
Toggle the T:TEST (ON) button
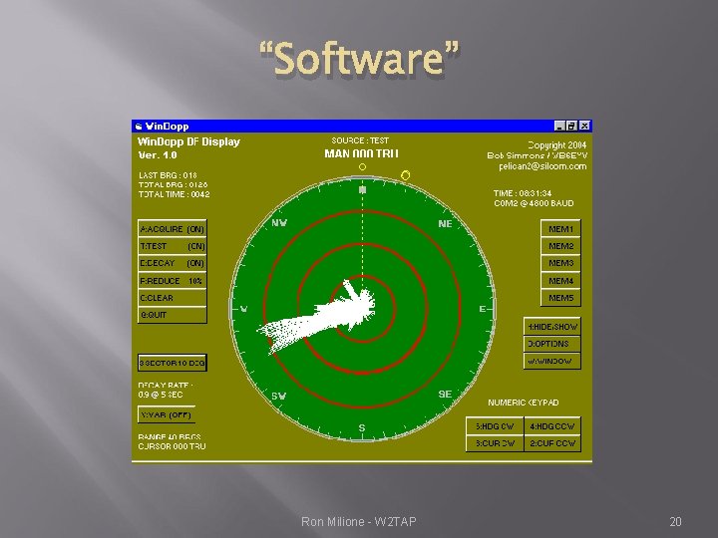click(173, 246)
